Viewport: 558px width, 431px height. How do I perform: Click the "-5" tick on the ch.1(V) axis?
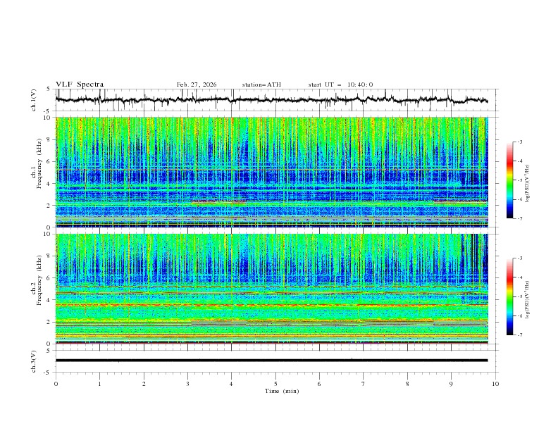pyautogui.click(x=48, y=111)
